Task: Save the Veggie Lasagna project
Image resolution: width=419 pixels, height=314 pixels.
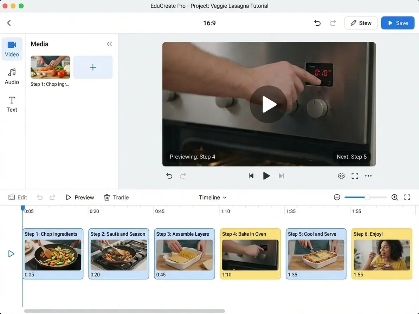Action: (398, 23)
